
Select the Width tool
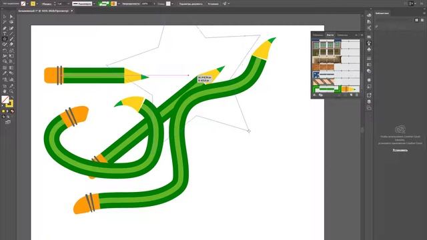coord(5,56)
